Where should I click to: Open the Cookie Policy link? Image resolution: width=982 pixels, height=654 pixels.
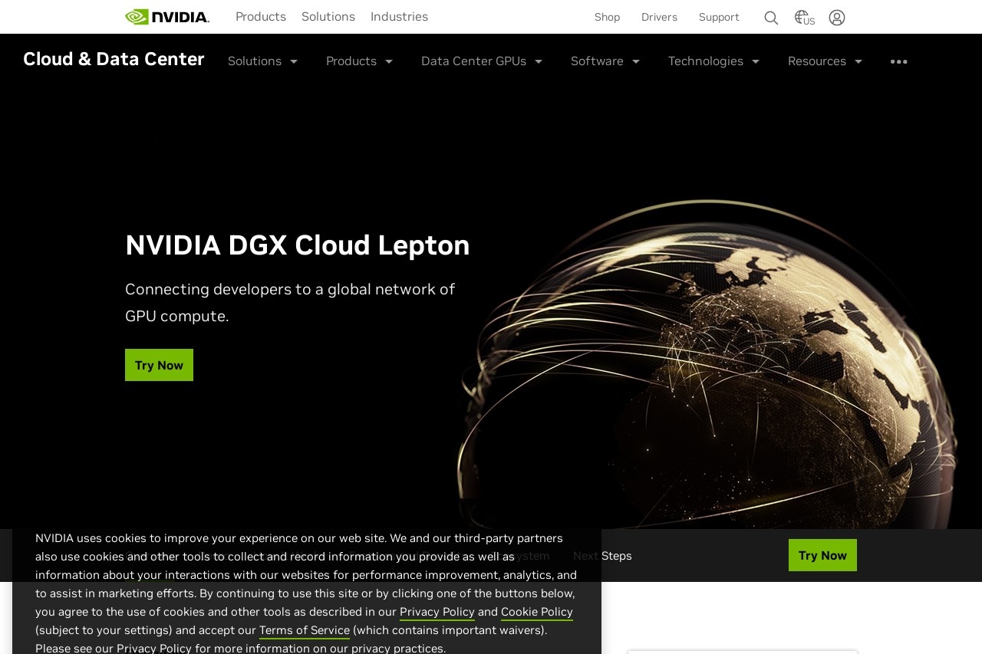pyautogui.click(x=537, y=612)
